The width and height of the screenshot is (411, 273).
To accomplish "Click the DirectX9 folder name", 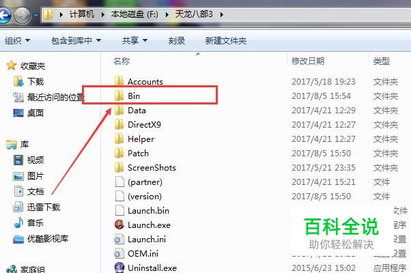I will 144,125.
